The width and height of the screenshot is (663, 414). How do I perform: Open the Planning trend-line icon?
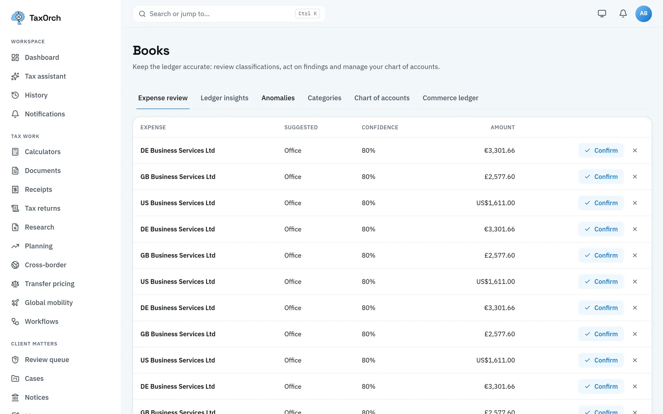pos(15,246)
